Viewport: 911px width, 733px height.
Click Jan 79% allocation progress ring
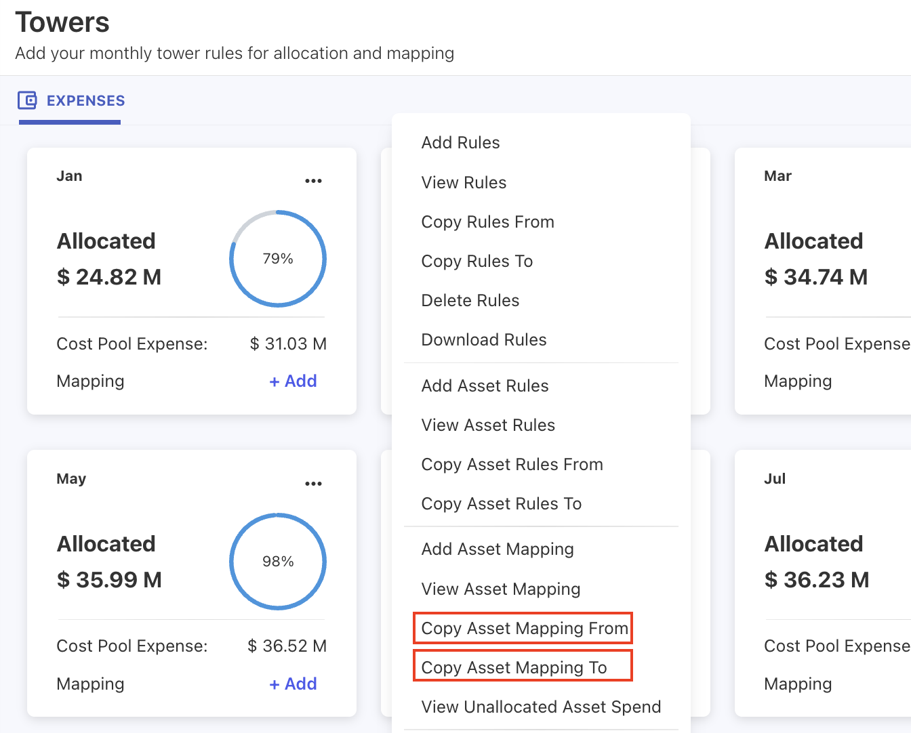[278, 258]
